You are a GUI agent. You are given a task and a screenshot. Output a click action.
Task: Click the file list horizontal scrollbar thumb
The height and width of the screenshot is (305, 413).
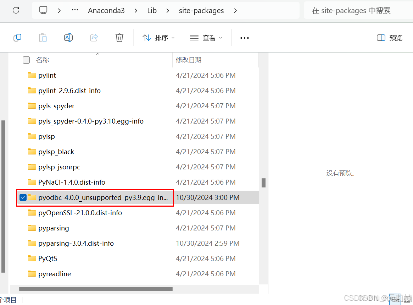click(96, 289)
